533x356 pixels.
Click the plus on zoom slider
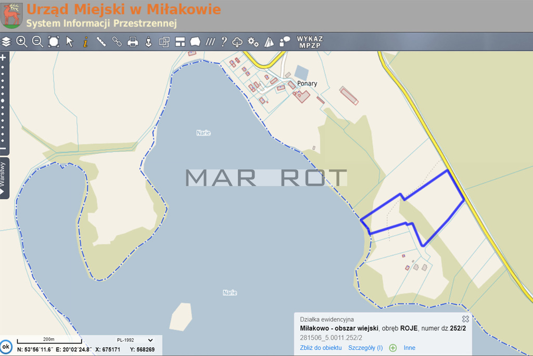pos(3,57)
